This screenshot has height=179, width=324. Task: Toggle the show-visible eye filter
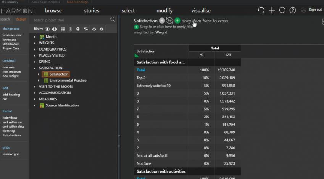coord(94,29)
